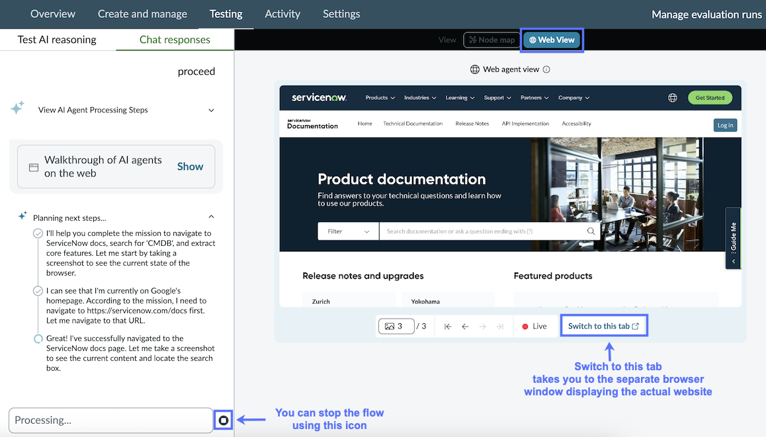Click the 'Featured products' heading
766x437 pixels.
click(x=553, y=276)
